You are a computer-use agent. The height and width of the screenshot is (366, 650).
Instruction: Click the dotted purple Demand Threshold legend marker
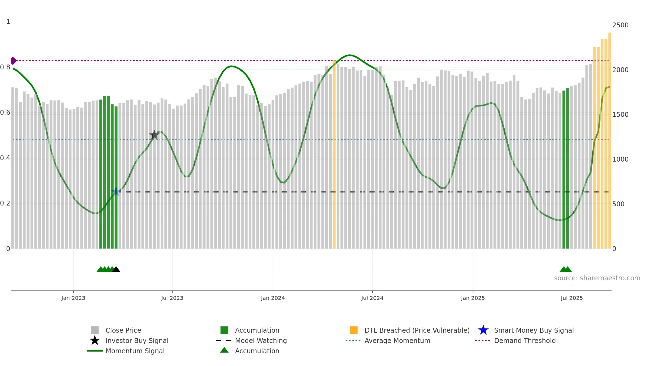click(x=483, y=341)
